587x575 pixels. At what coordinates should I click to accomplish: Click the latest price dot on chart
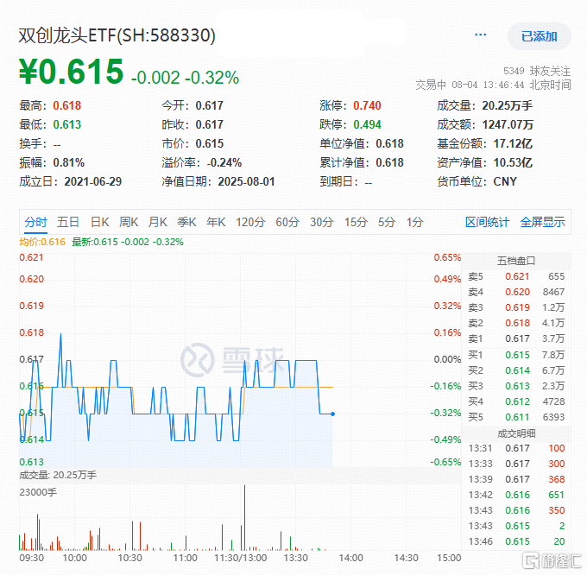click(x=333, y=414)
